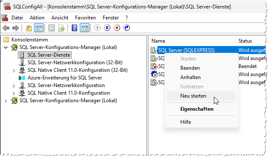Click the second running service icon in list

(x=154, y=58)
